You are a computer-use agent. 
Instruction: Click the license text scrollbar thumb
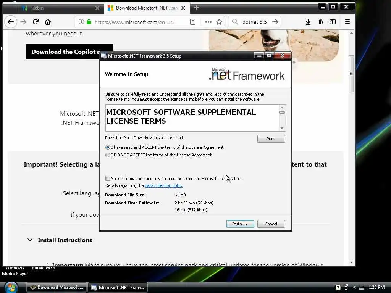pos(282,113)
